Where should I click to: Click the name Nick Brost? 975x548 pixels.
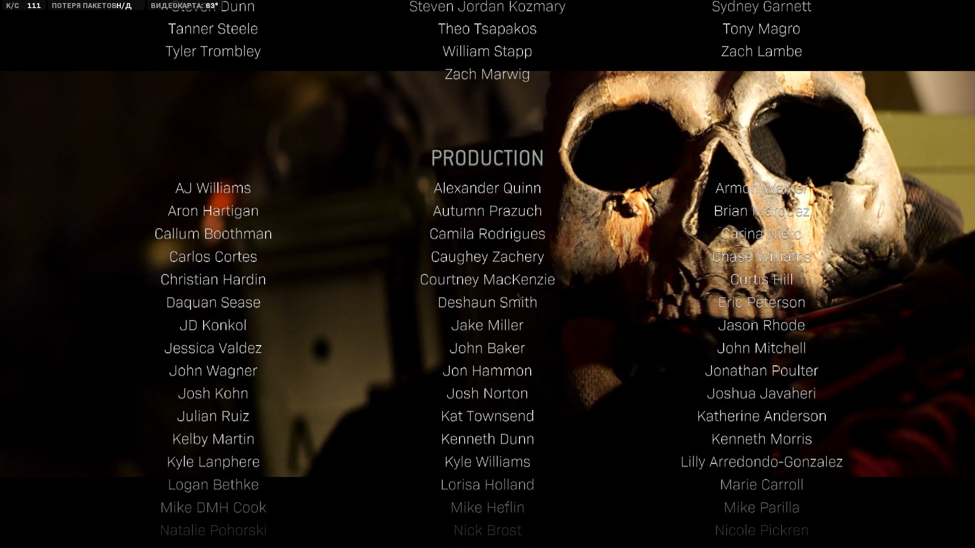487,530
